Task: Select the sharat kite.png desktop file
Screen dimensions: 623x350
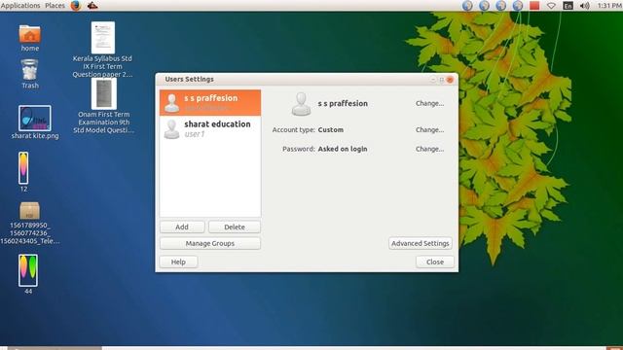Action: pos(35,119)
